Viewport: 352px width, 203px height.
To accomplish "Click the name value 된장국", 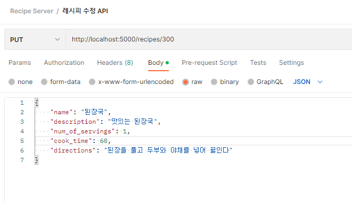I will pyautogui.click(x=94, y=112).
